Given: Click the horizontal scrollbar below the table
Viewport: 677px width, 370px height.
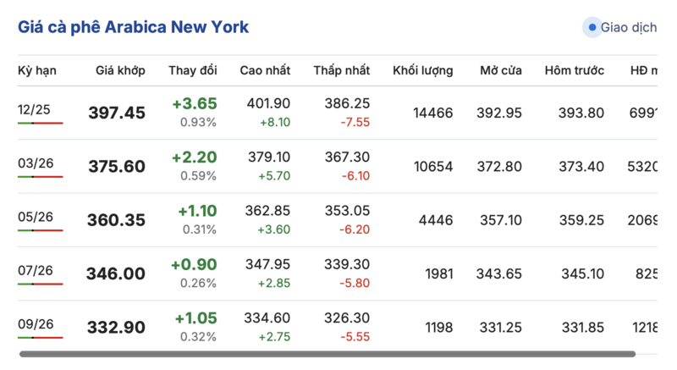Looking at the screenshot, I should pos(327,353).
